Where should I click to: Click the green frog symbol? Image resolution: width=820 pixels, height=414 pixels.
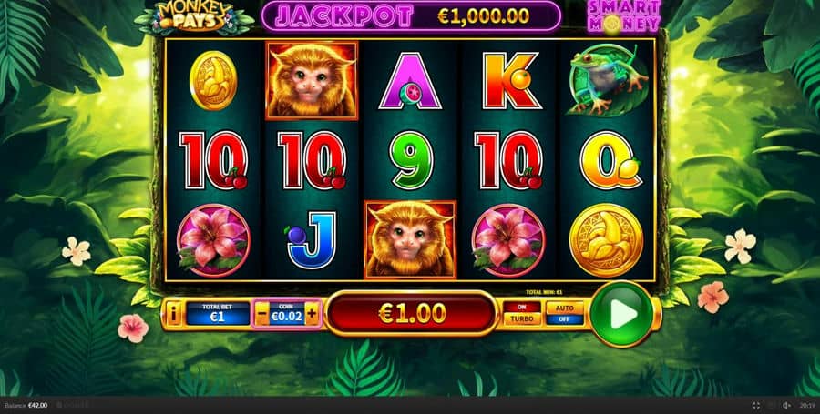tap(607, 80)
